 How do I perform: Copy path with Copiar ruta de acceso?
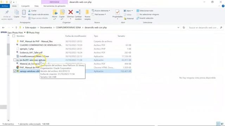point(38,14)
